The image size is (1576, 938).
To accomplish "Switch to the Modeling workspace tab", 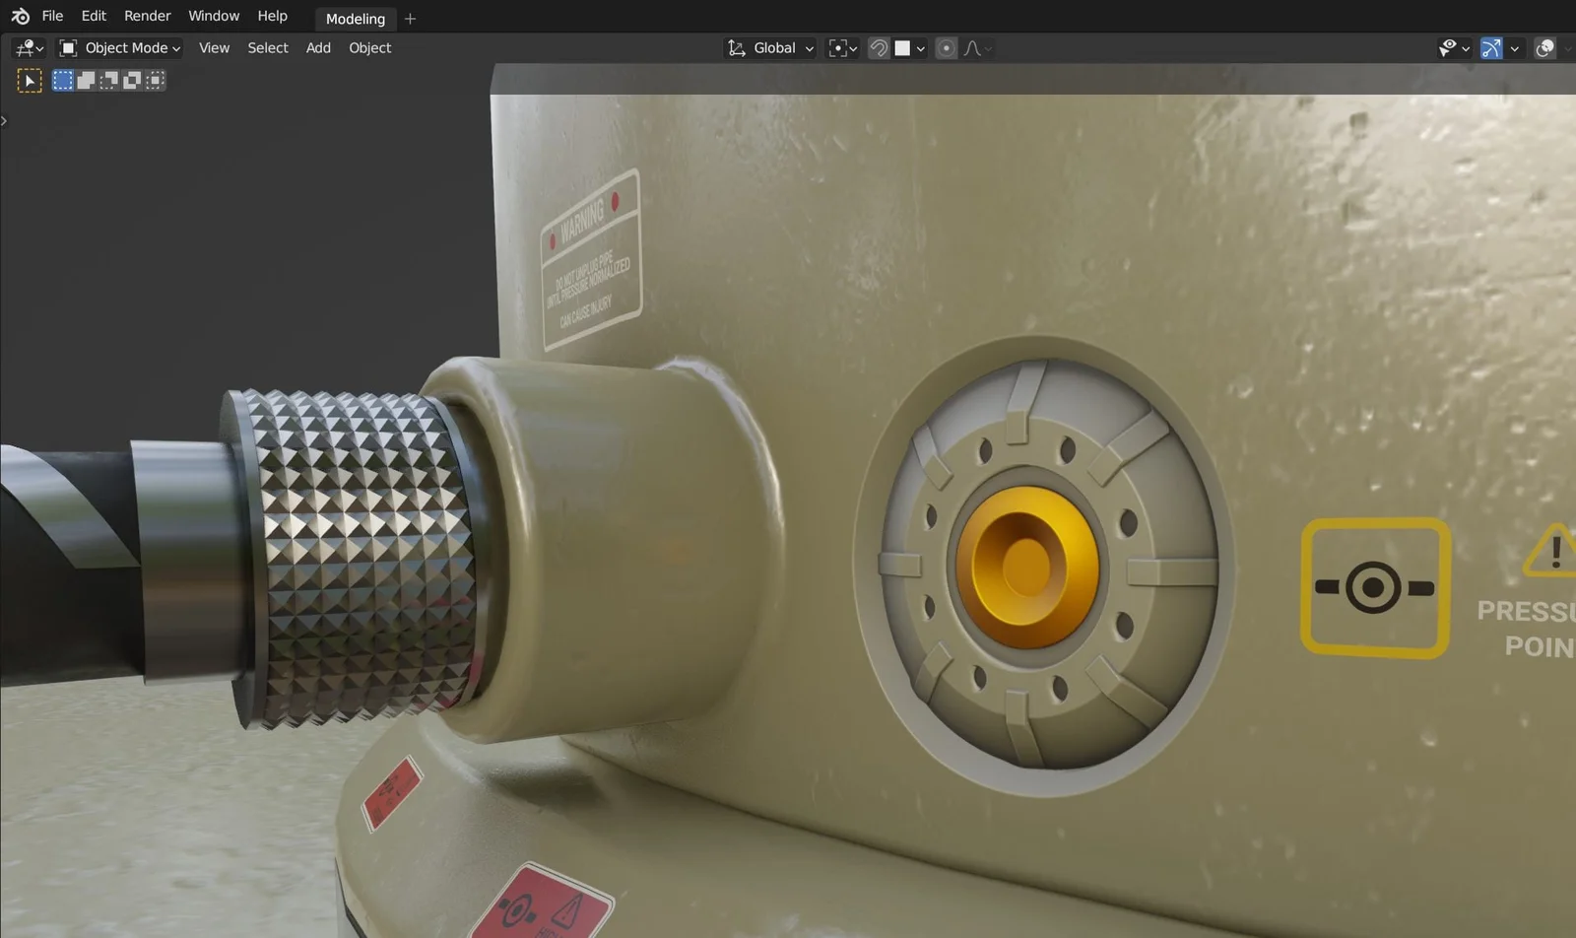I will click(x=356, y=19).
